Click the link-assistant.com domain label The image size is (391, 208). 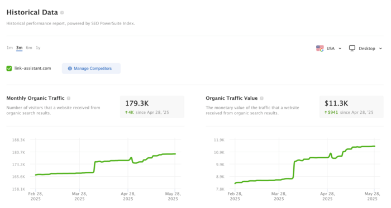(x=32, y=68)
